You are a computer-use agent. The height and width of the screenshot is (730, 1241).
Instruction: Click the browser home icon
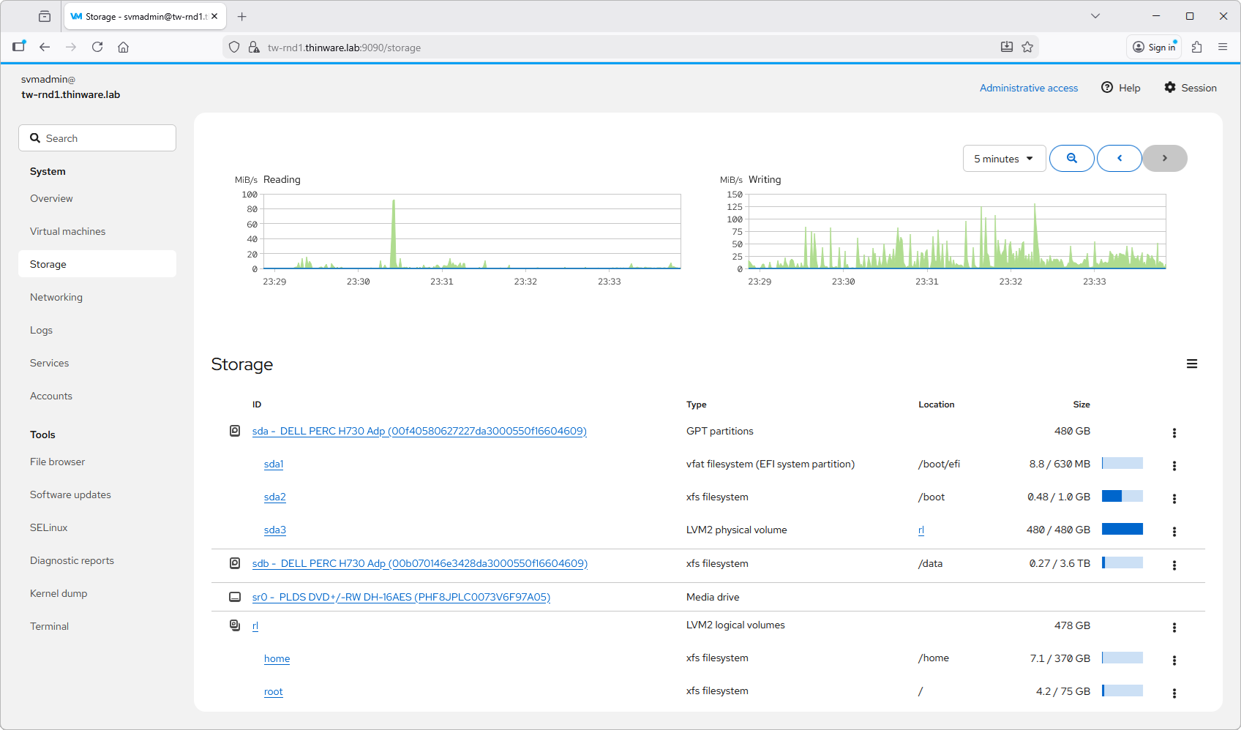[x=123, y=47]
